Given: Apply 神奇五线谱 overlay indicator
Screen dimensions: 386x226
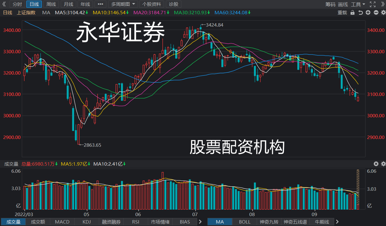Looking at the screenshot, I should pos(295,222).
